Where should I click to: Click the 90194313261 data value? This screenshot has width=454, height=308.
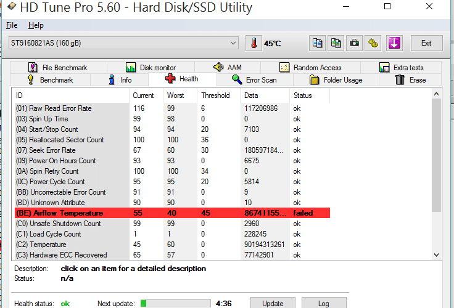click(265, 245)
